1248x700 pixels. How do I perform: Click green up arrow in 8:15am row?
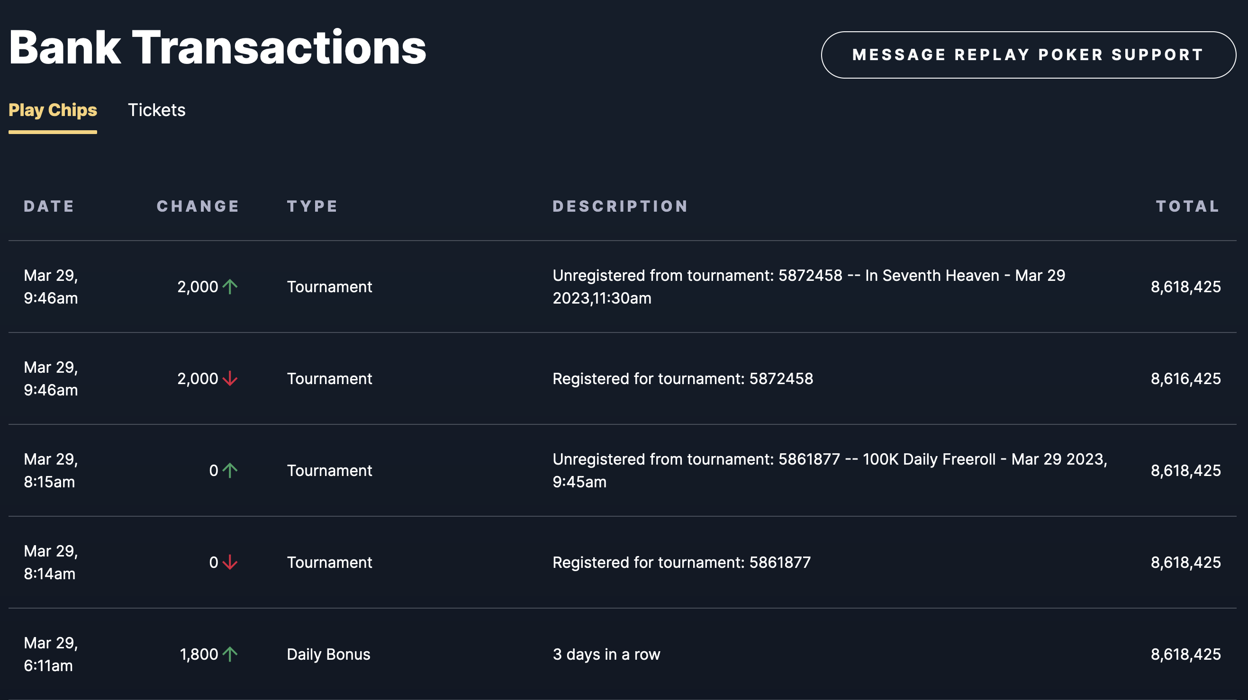[x=230, y=470]
